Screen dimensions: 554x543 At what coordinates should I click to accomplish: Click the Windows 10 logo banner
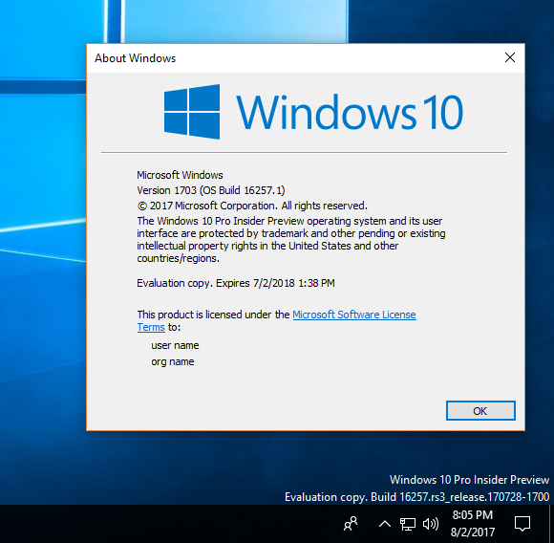click(x=313, y=112)
